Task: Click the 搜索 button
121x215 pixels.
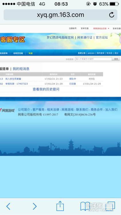Action: pos(116,59)
